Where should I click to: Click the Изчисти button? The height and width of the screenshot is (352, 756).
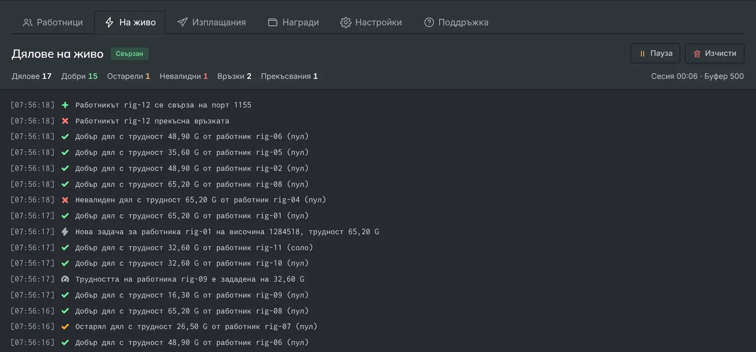pyautogui.click(x=715, y=54)
